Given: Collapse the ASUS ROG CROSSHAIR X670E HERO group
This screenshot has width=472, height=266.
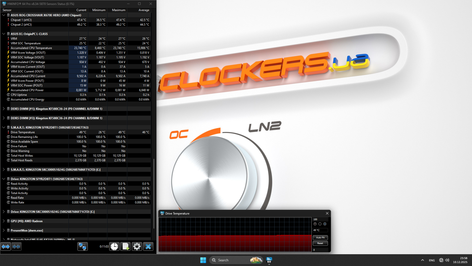Looking at the screenshot, I should [4, 15].
